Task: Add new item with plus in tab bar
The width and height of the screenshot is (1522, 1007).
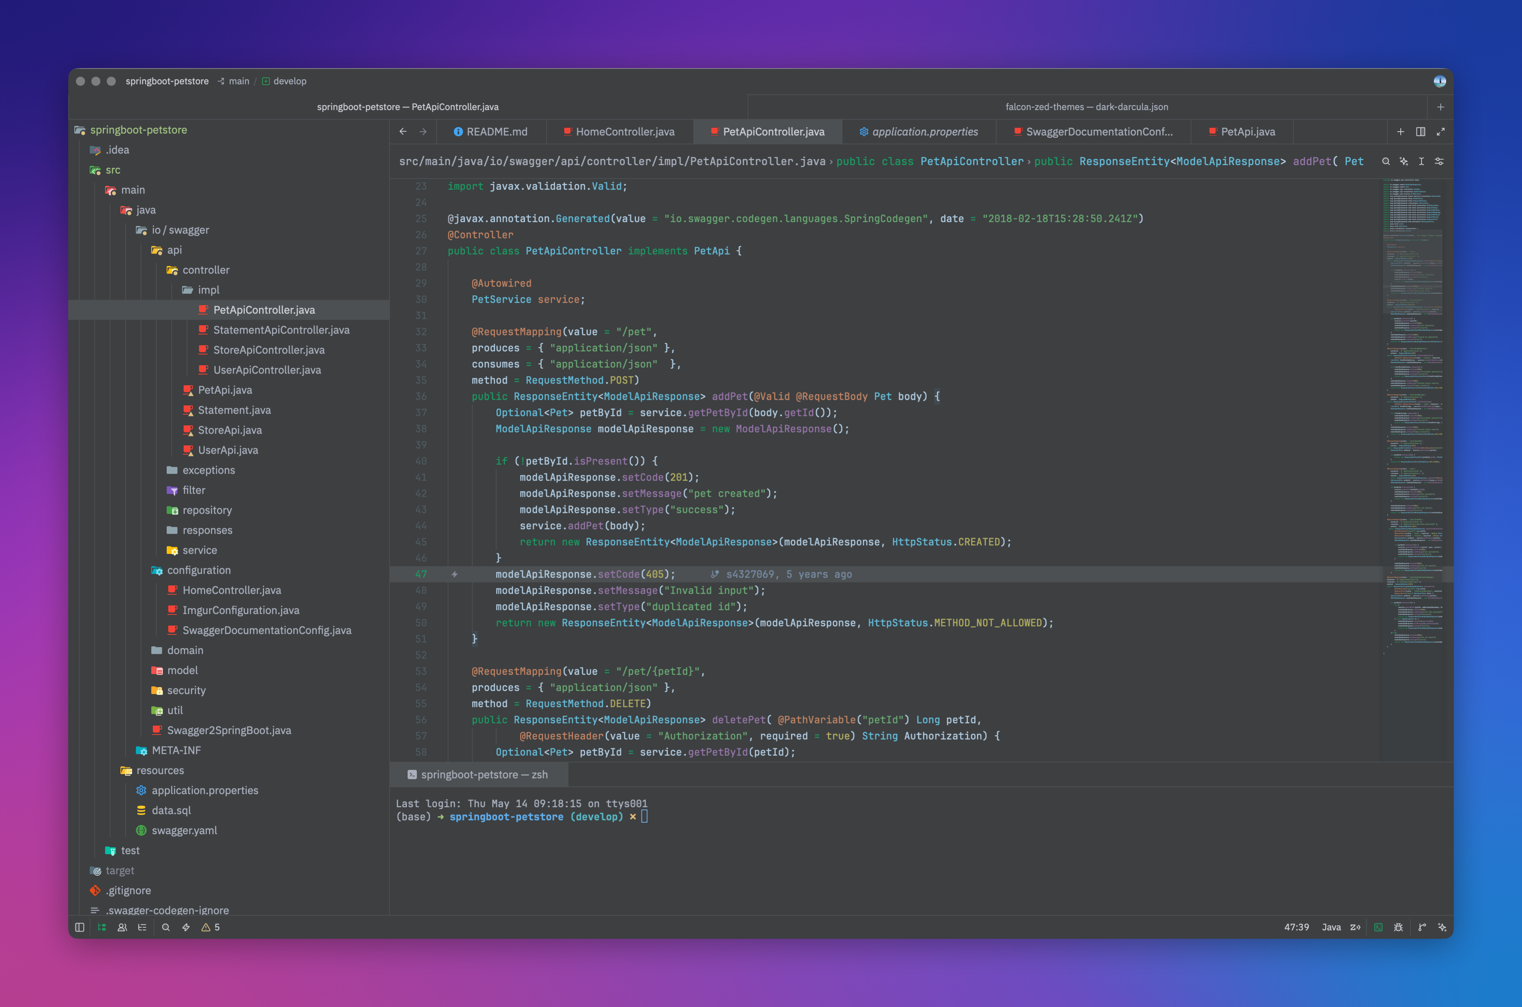Action: point(1401,132)
